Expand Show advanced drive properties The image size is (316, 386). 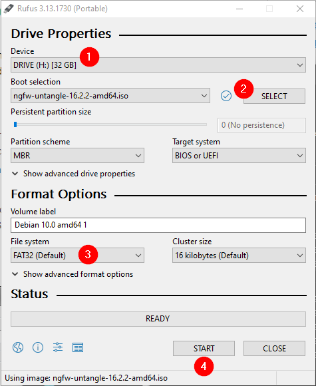tap(73, 174)
